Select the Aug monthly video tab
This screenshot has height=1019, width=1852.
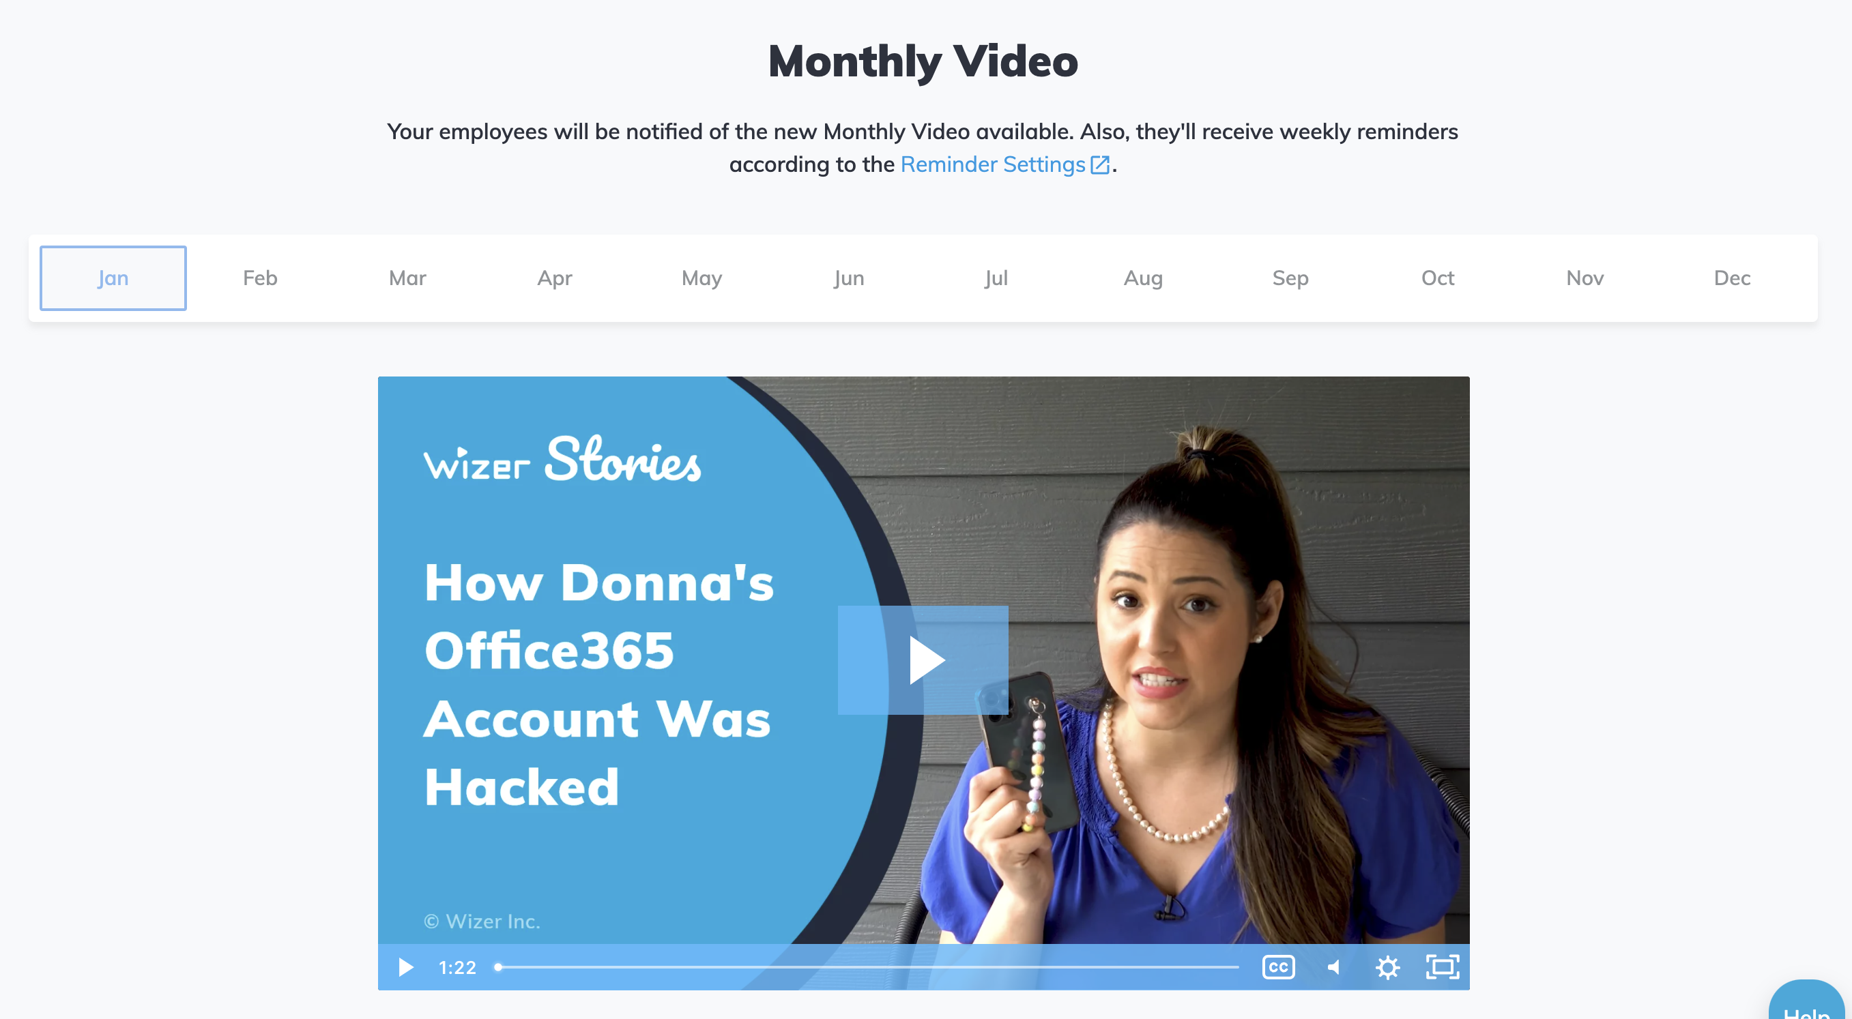pyautogui.click(x=1142, y=278)
